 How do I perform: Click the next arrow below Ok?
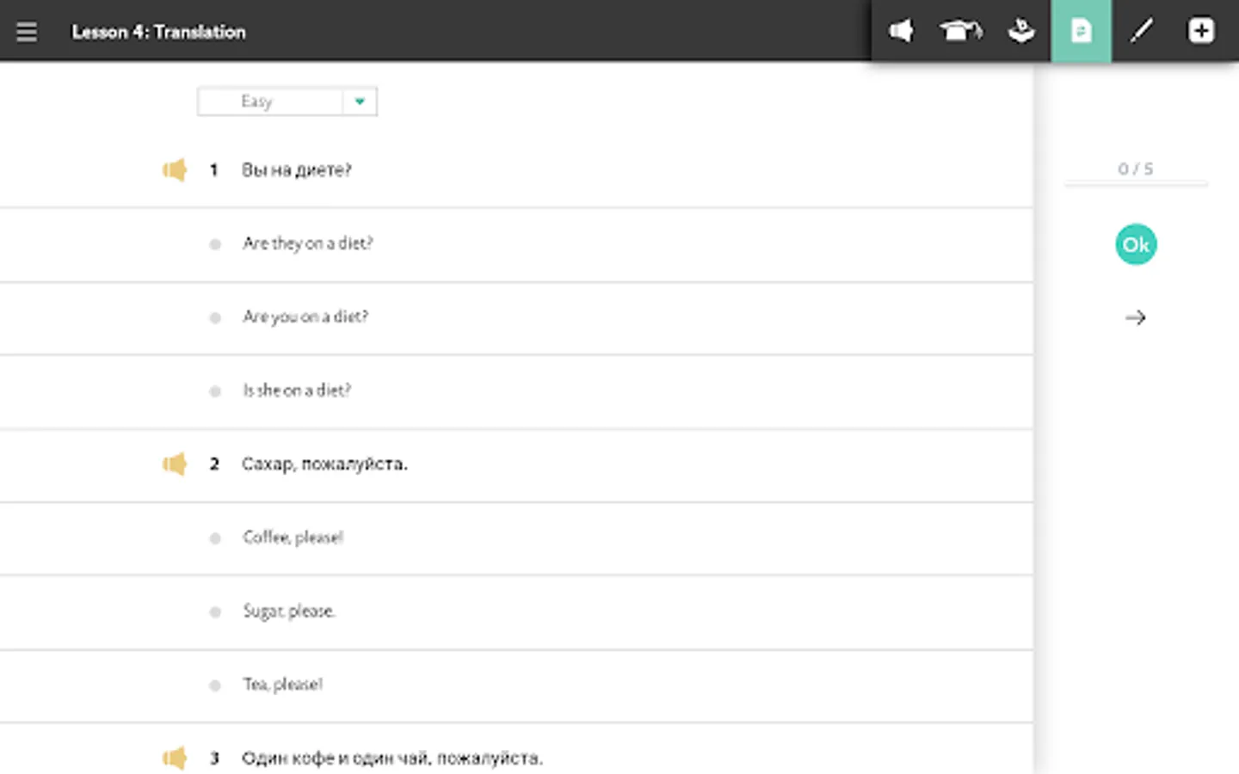1135,318
